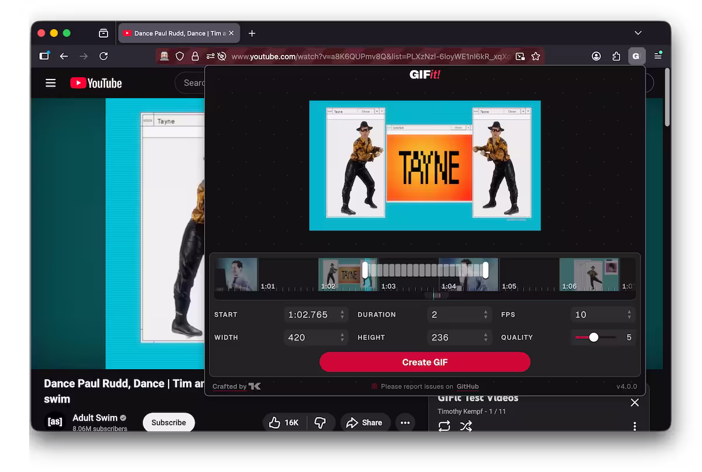Screen dimensions: 702x472
Task: Click the shield tracking protection icon
Action: tap(180, 57)
